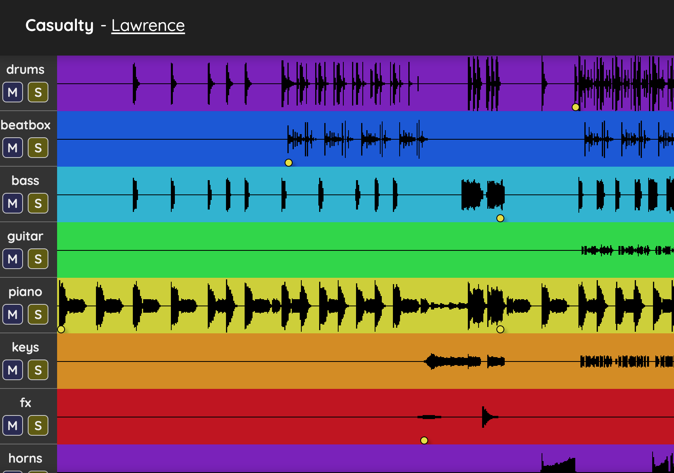
Task: Click the piano track label
Action: [x=25, y=292]
